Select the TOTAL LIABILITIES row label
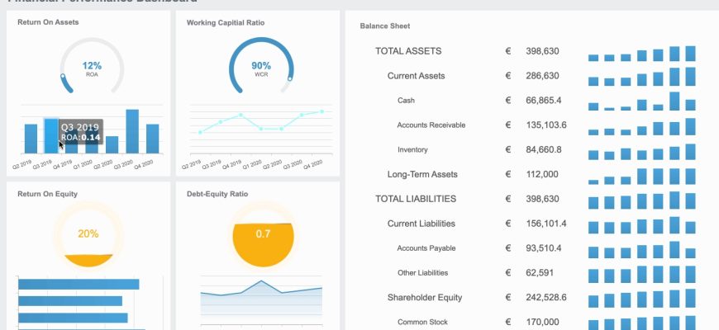Screen dimensions: 719x330 416,199
